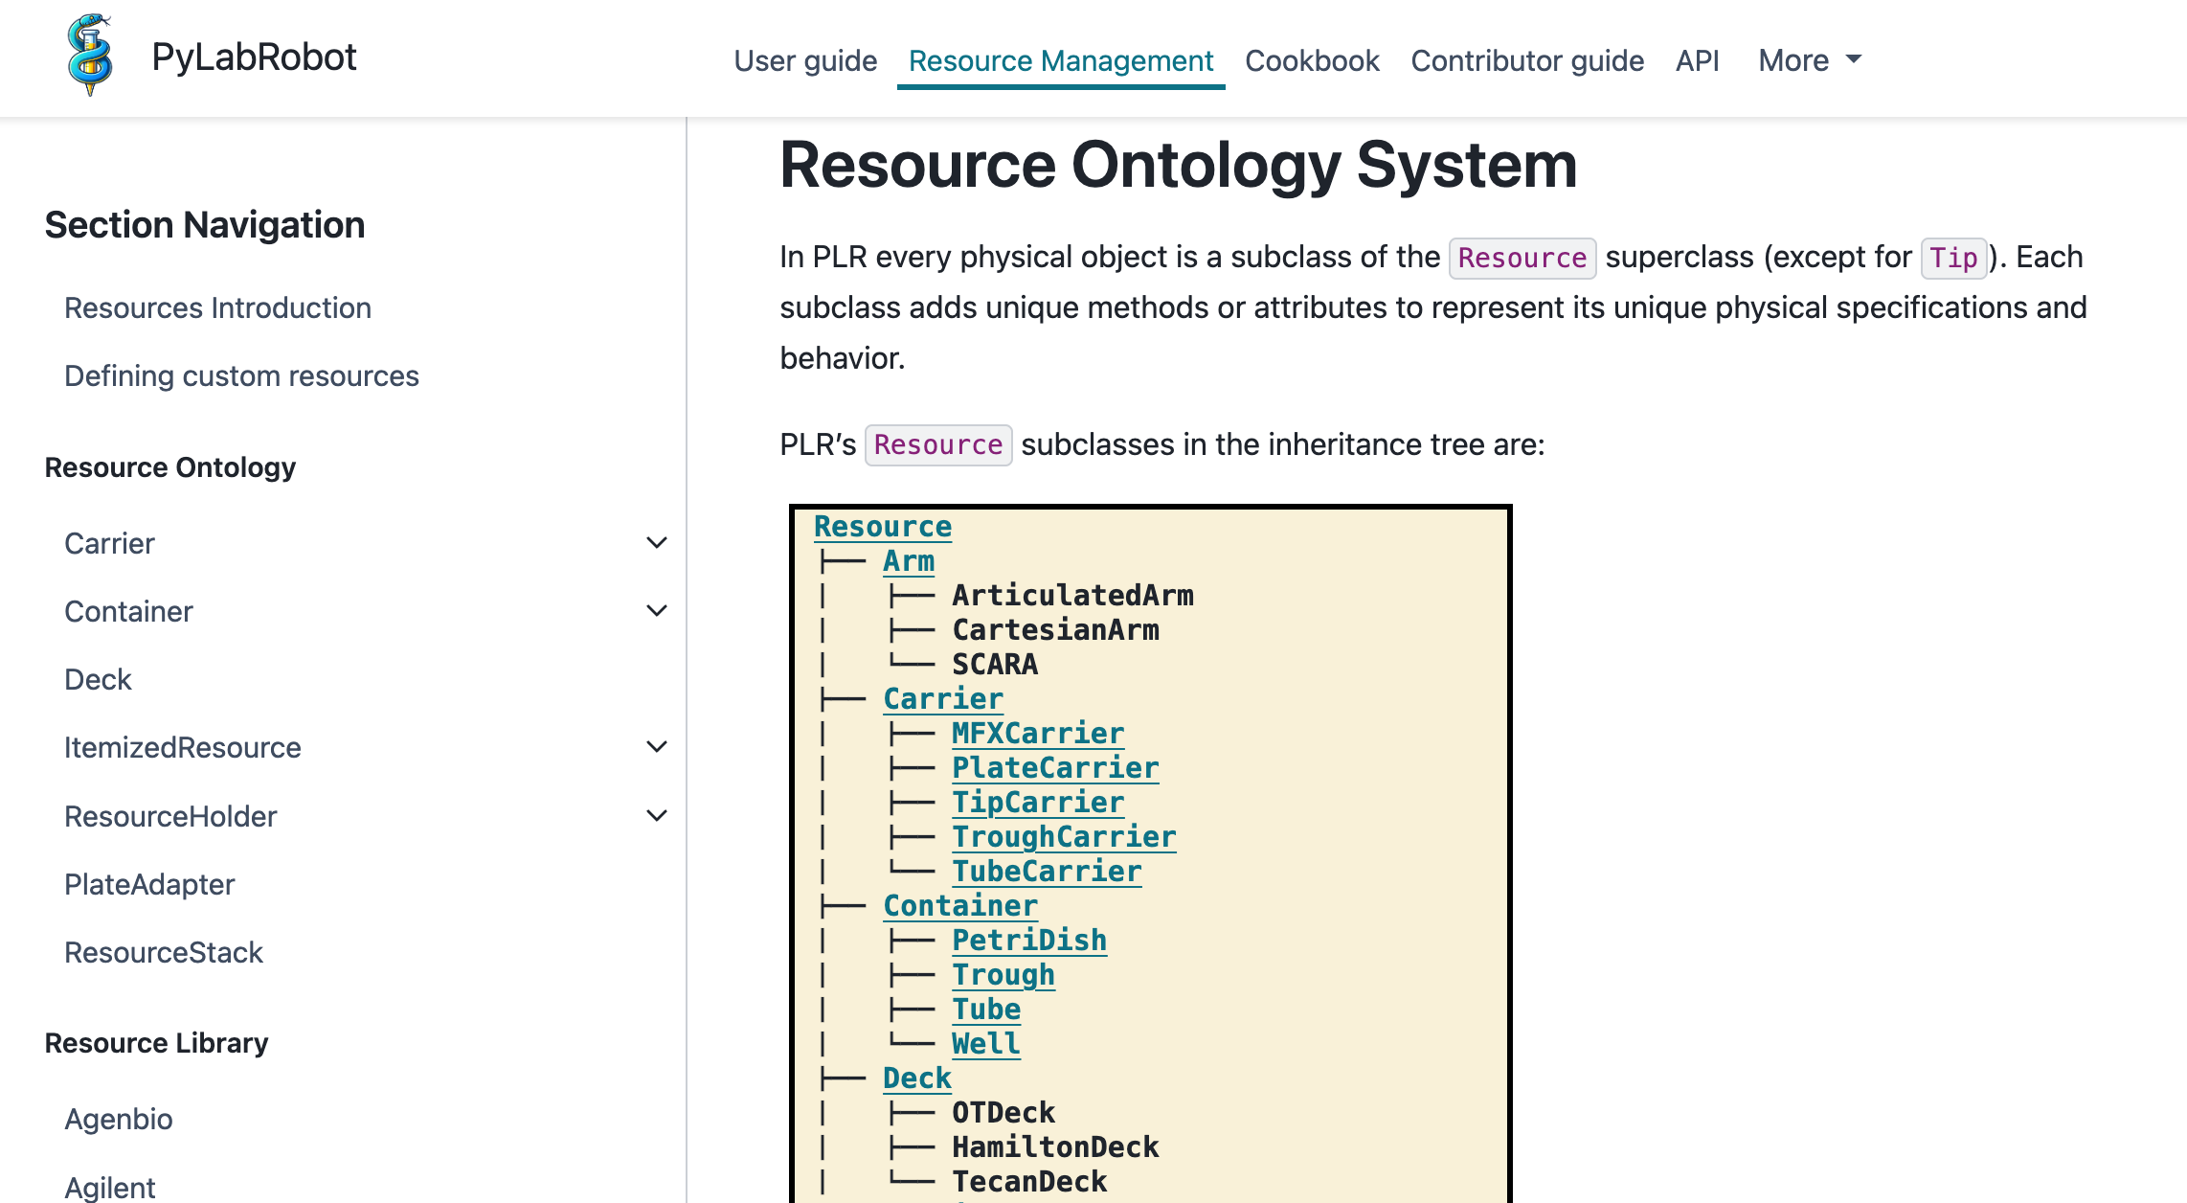This screenshot has width=2187, height=1203.
Task: Click the PyLabRobot site title text
Action: (254, 57)
